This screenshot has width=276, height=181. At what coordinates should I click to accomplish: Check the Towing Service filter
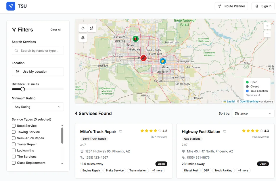tap(14, 132)
